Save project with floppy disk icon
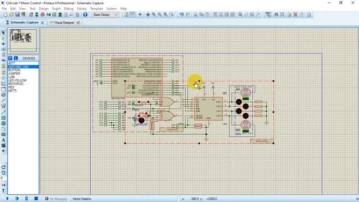Screen dimensions: 359x202 17,15
